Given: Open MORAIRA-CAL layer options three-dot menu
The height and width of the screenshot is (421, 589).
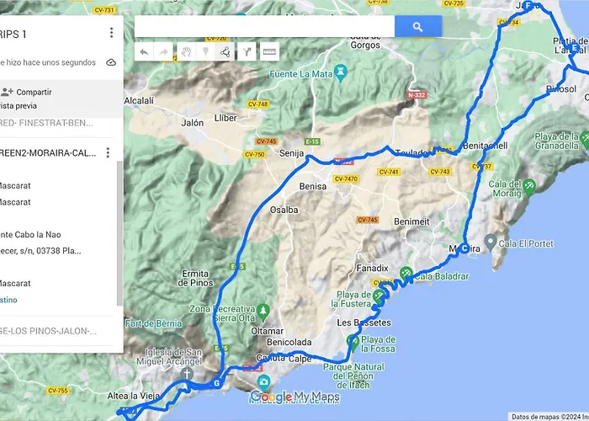Looking at the screenshot, I should point(108,152).
